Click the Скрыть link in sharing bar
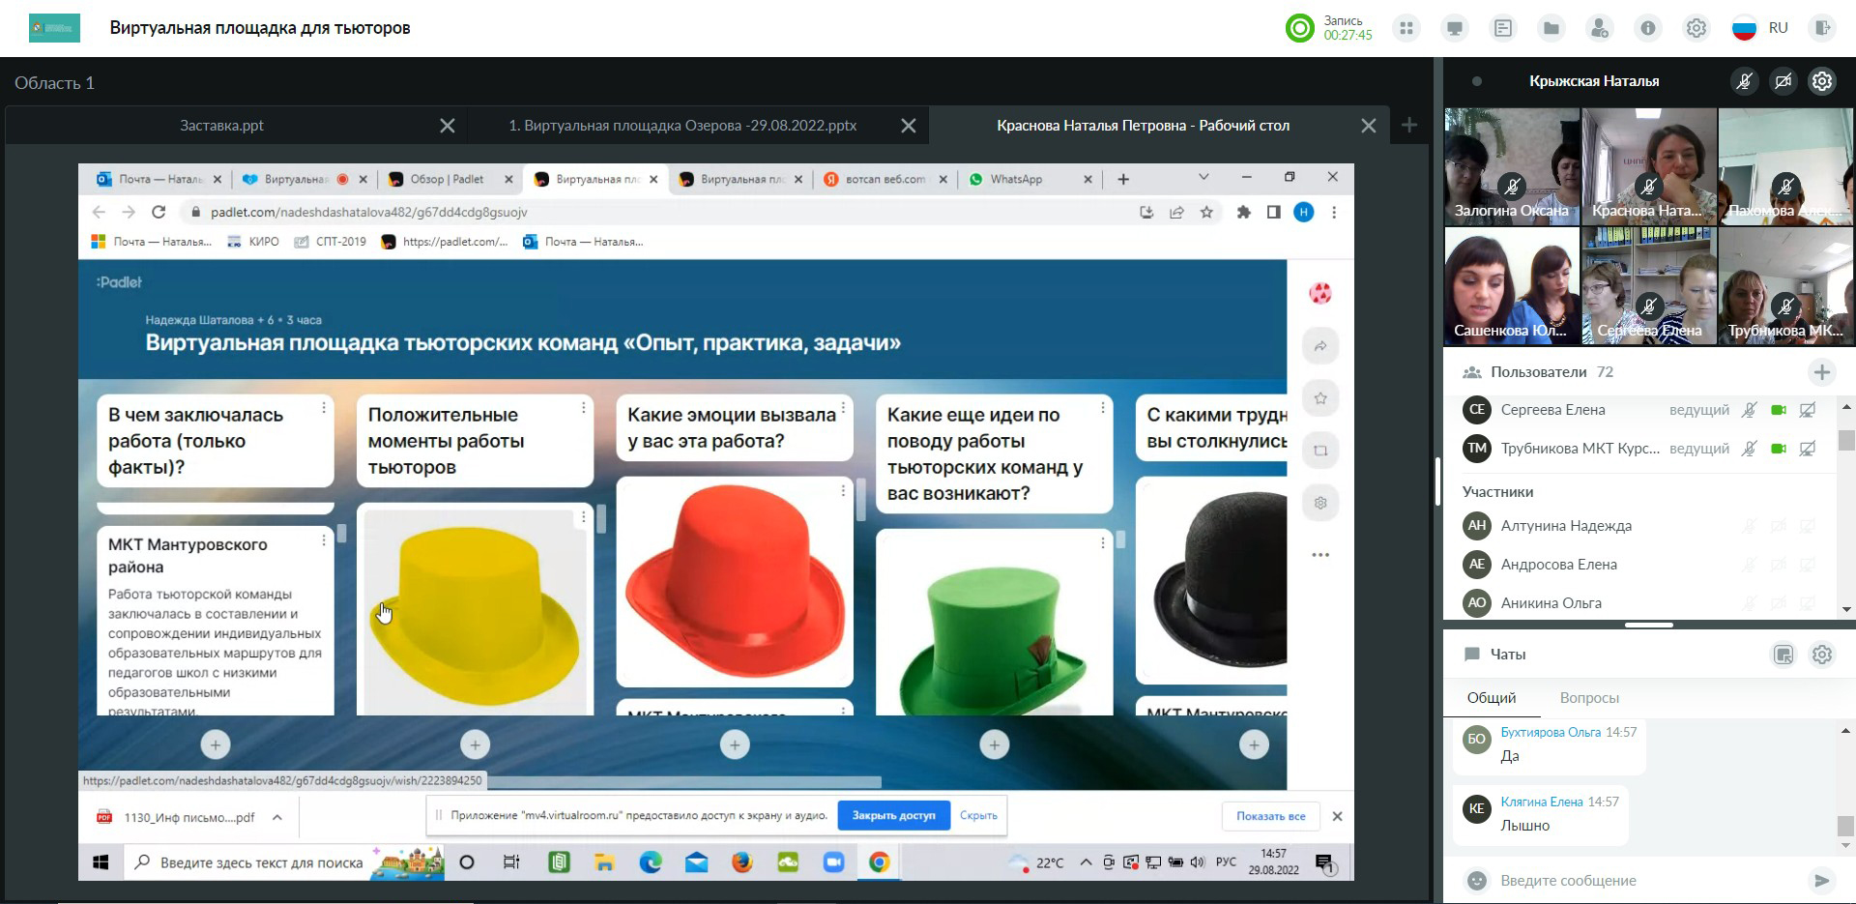Image resolution: width=1856 pixels, height=904 pixels. (978, 816)
